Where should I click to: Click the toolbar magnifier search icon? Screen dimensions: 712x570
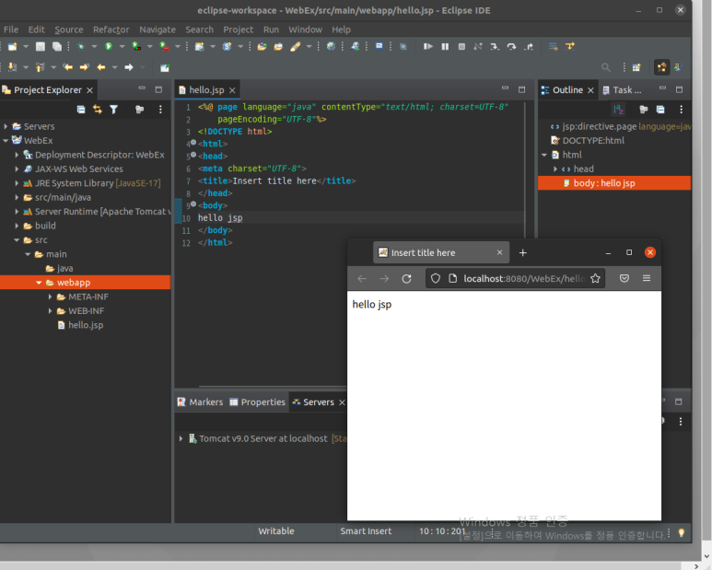click(x=606, y=67)
